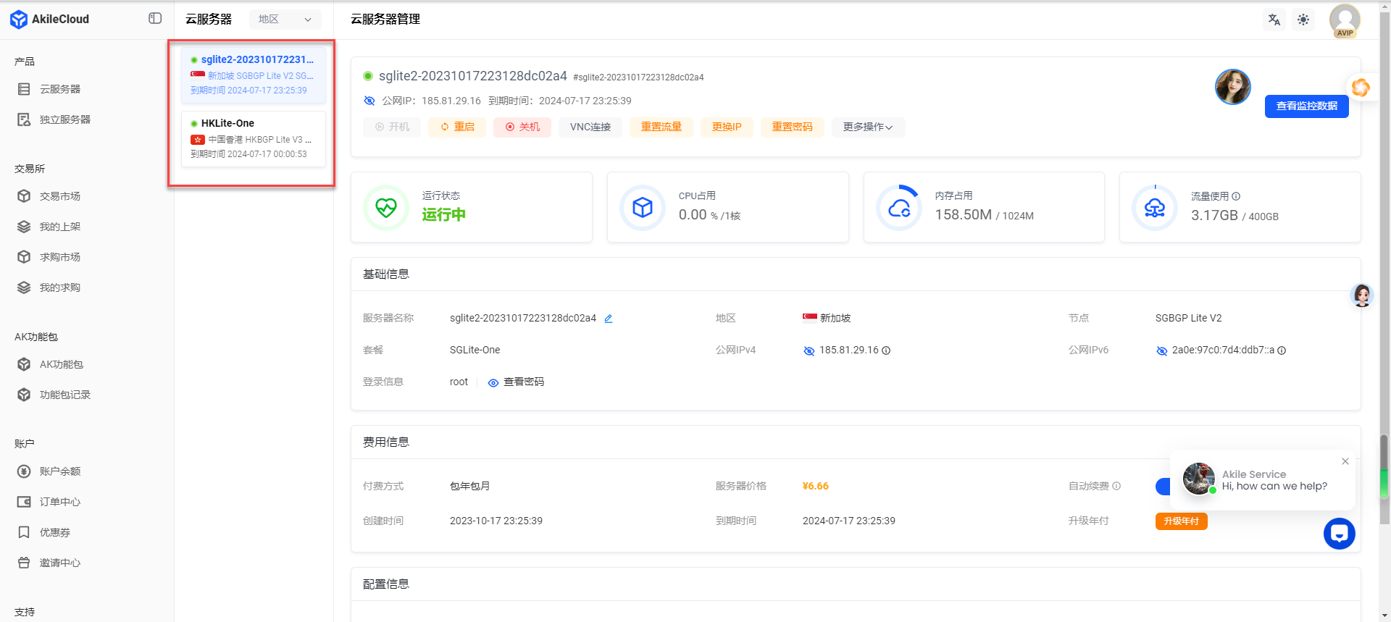Open the AVIP user avatar

click(x=1345, y=20)
